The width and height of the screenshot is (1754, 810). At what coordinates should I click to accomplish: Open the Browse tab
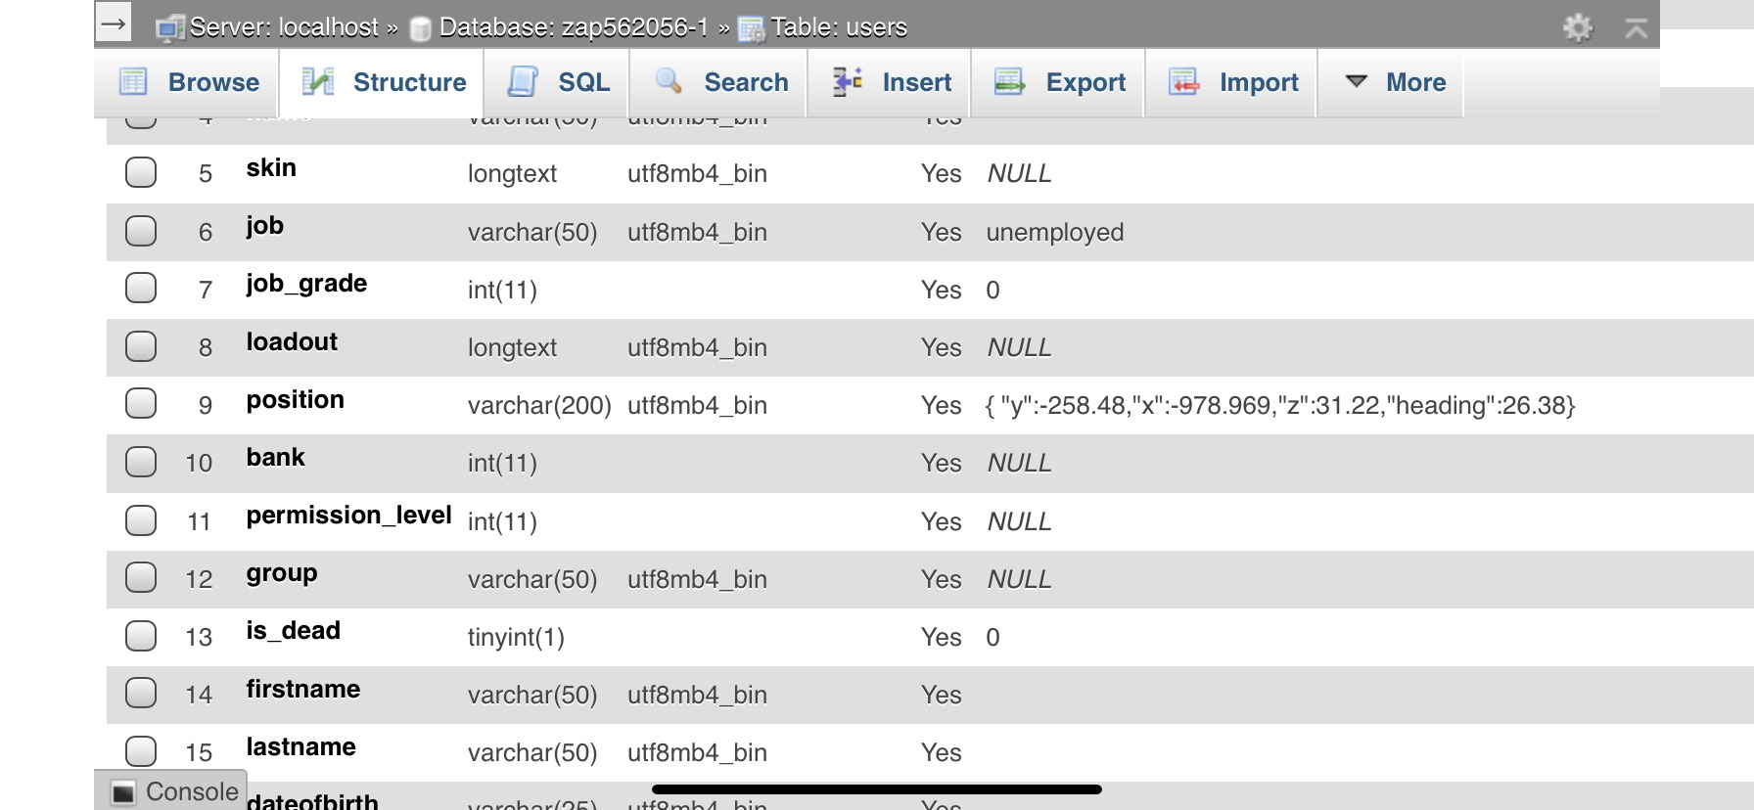coord(189,82)
